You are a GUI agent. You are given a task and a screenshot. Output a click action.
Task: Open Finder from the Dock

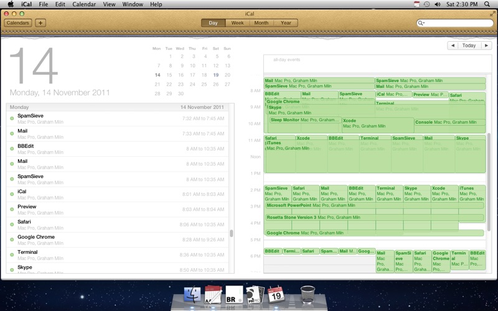click(x=192, y=294)
